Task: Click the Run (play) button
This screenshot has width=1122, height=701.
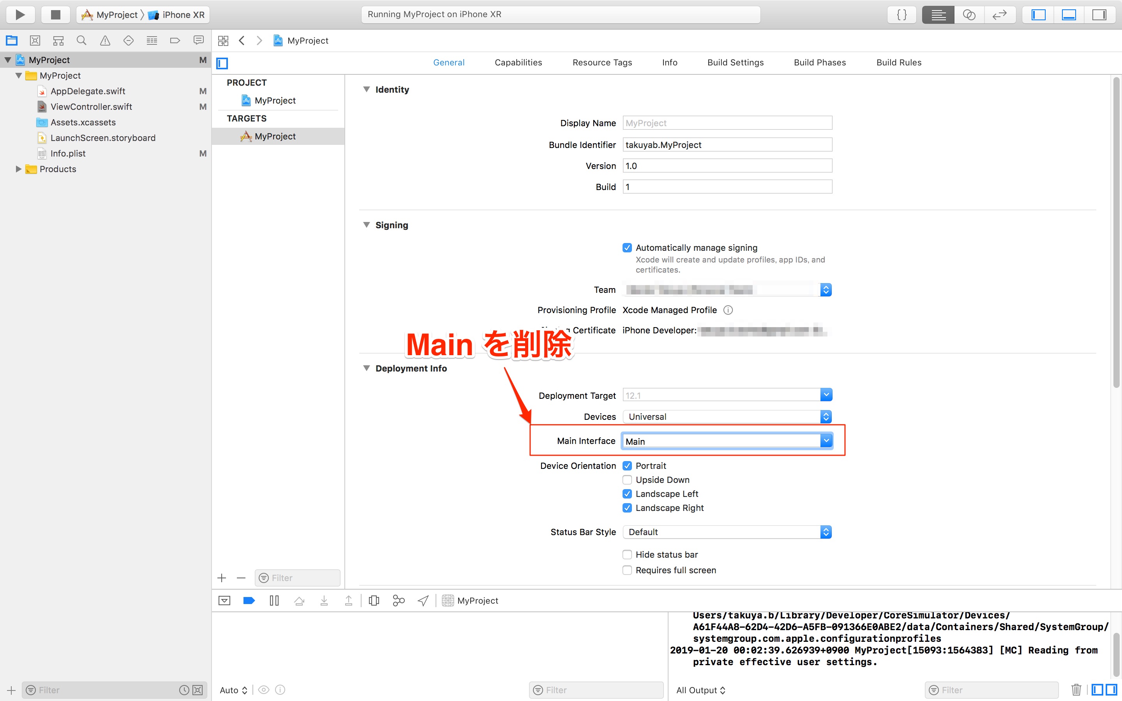Action: [20, 15]
